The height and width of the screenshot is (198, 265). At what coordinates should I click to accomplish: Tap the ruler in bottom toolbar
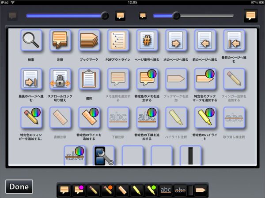(x=122, y=190)
